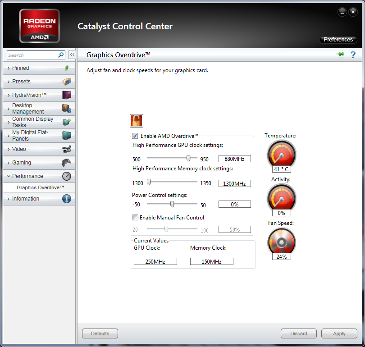Click the Radeon Graphics AMD logo

39,26
